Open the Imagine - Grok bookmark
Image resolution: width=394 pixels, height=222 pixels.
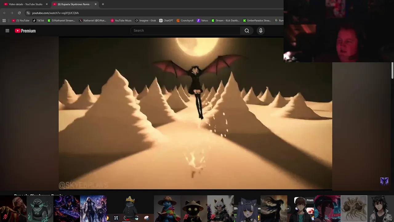point(146,21)
